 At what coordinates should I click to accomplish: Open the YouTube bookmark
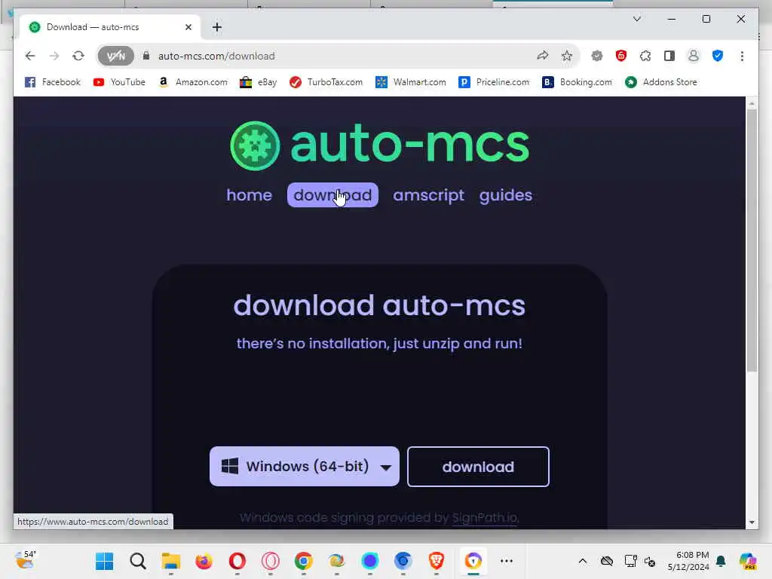pyautogui.click(x=119, y=82)
